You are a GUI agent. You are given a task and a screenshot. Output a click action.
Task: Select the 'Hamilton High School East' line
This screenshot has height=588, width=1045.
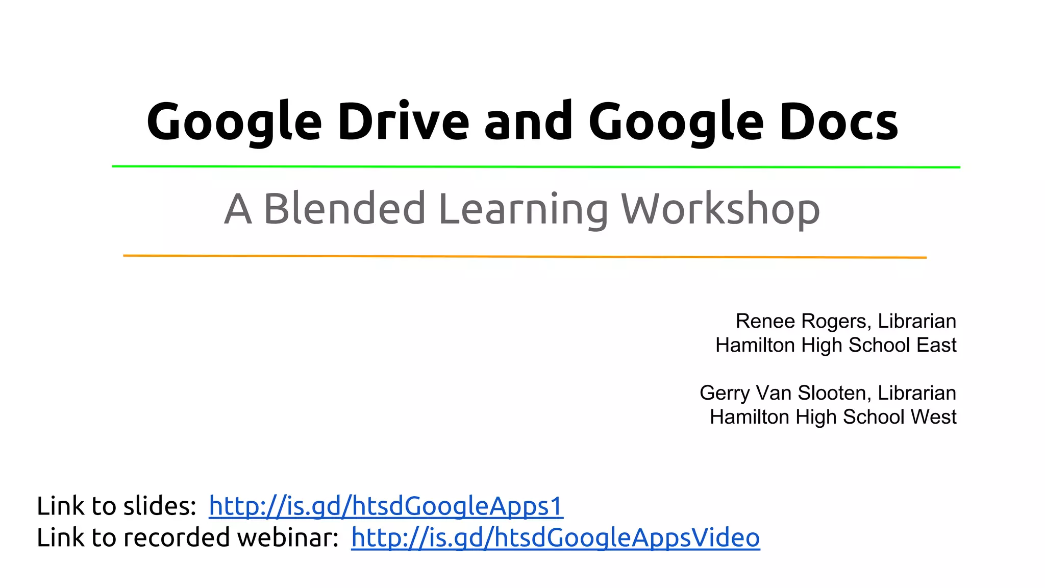point(835,345)
